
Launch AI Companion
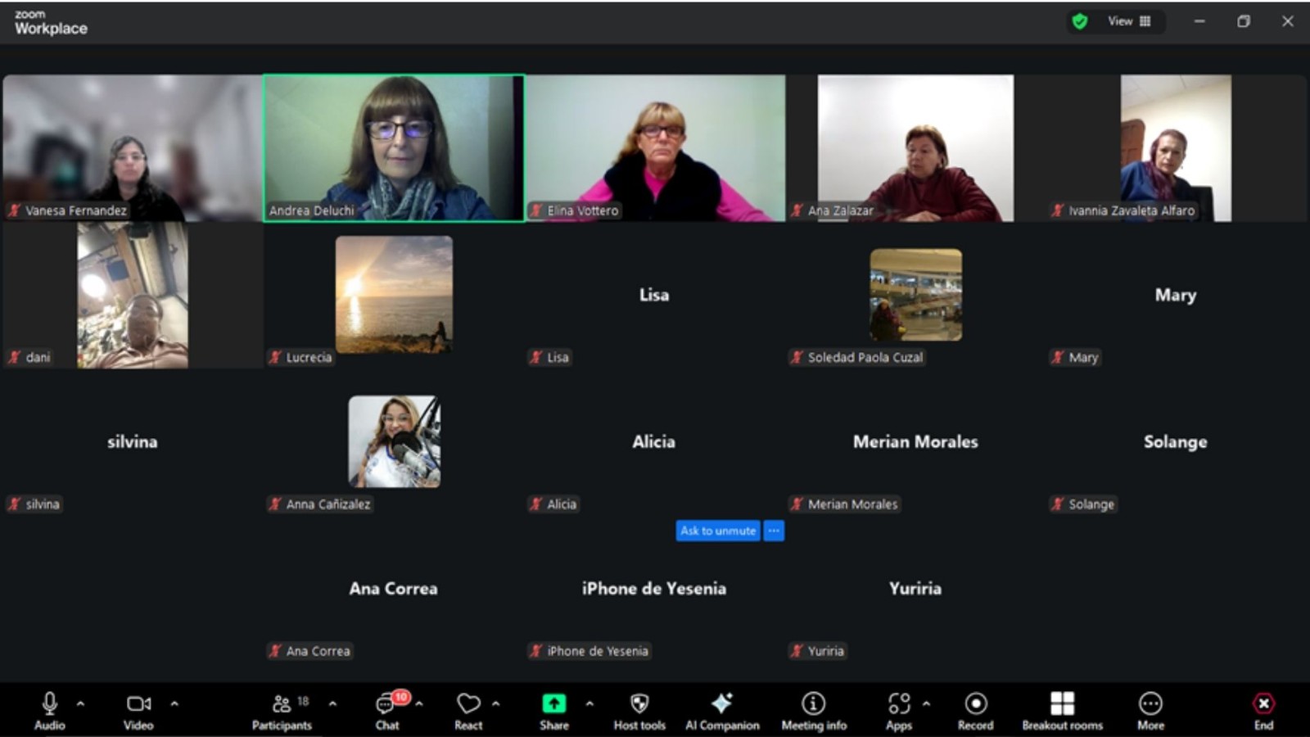(x=722, y=711)
